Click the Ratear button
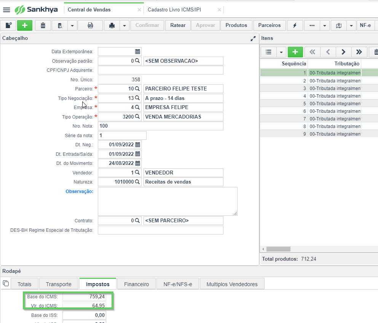378x323 pixels. click(178, 25)
